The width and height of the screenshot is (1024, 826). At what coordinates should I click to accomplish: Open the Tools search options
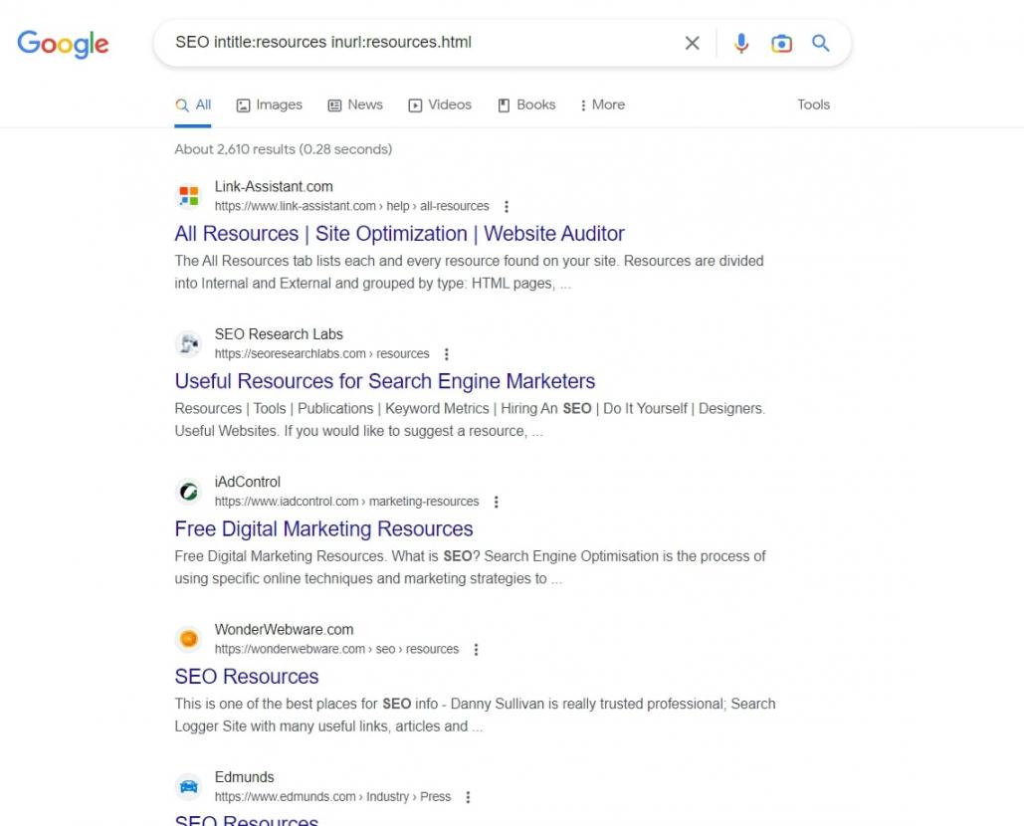coord(813,104)
